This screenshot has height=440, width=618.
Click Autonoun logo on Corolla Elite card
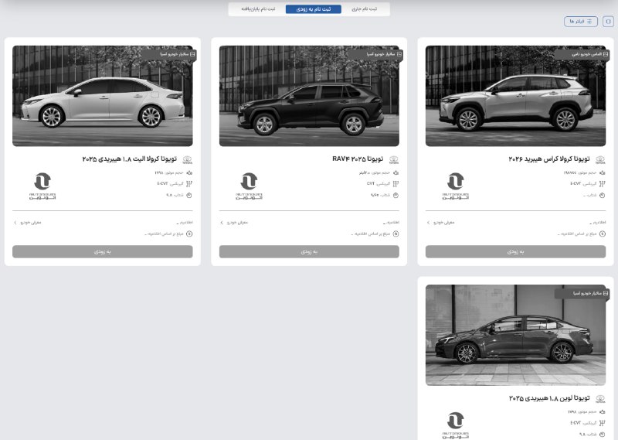pos(42,186)
